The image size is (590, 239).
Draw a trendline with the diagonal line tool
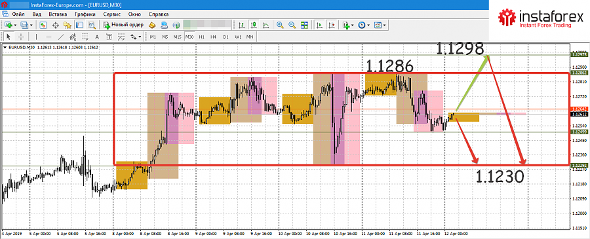click(x=61, y=37)
